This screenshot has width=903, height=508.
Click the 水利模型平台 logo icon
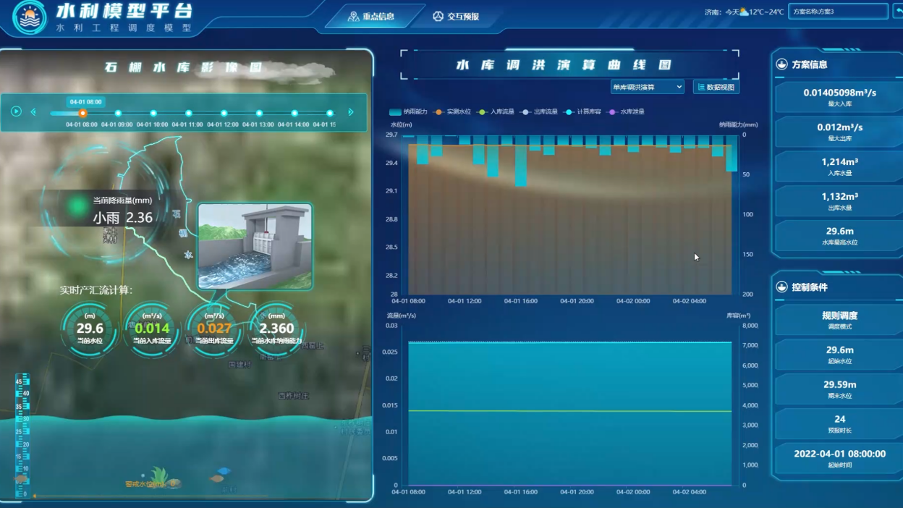pos(30,17)
